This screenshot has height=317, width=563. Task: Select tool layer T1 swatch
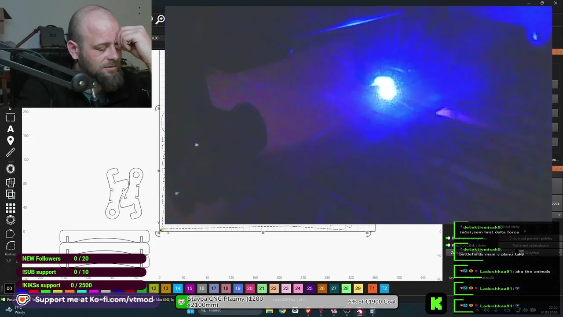click(372, 289)
